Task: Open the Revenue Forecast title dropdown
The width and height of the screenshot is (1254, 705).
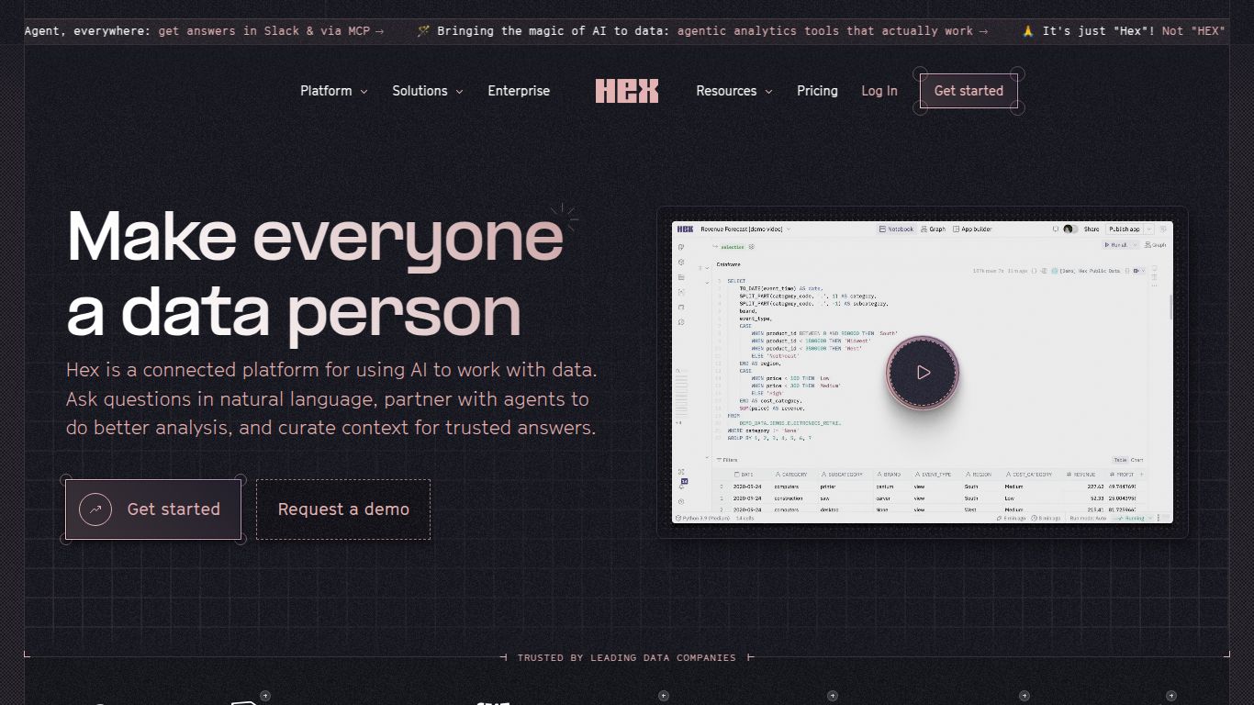Action: [x=789, y=229]
